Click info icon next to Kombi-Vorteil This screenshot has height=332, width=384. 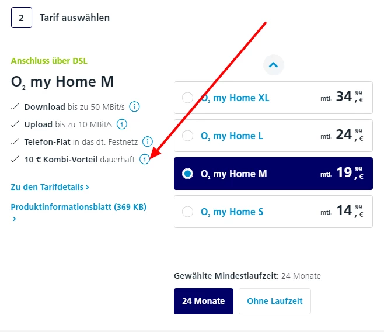point(144,159)
